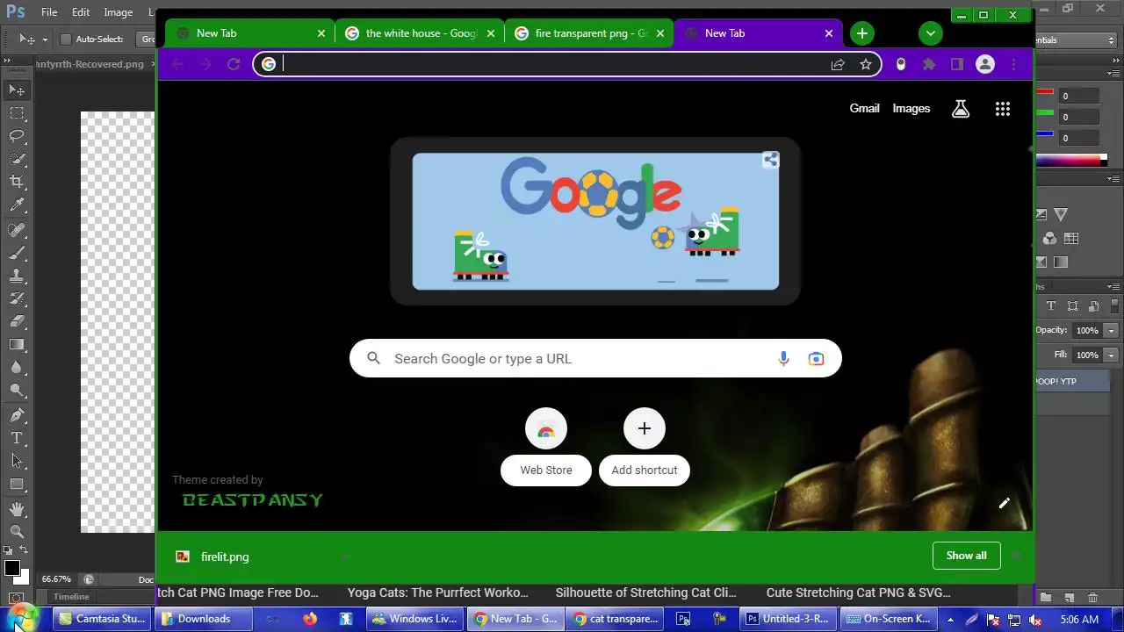1124x632 pixels.
Task: Click Show all downloads
Action: [x=966, y=556]
